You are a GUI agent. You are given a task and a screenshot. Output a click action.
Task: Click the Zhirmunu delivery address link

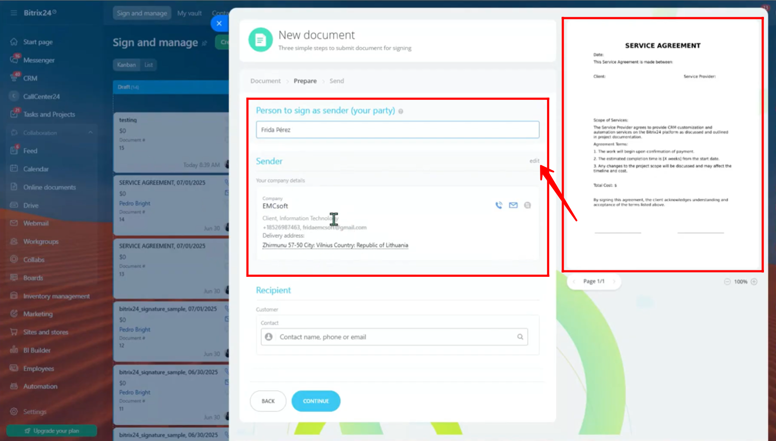[x=335, y=245]
